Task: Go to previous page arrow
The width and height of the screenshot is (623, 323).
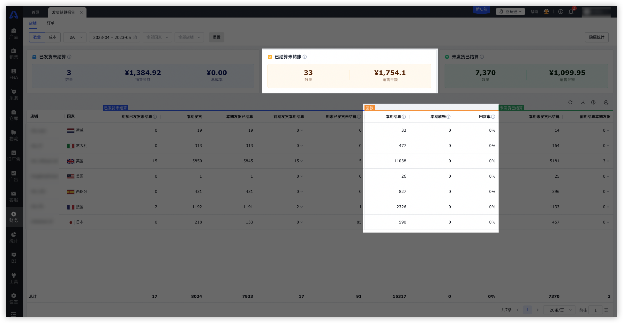Action: (517, 310)
